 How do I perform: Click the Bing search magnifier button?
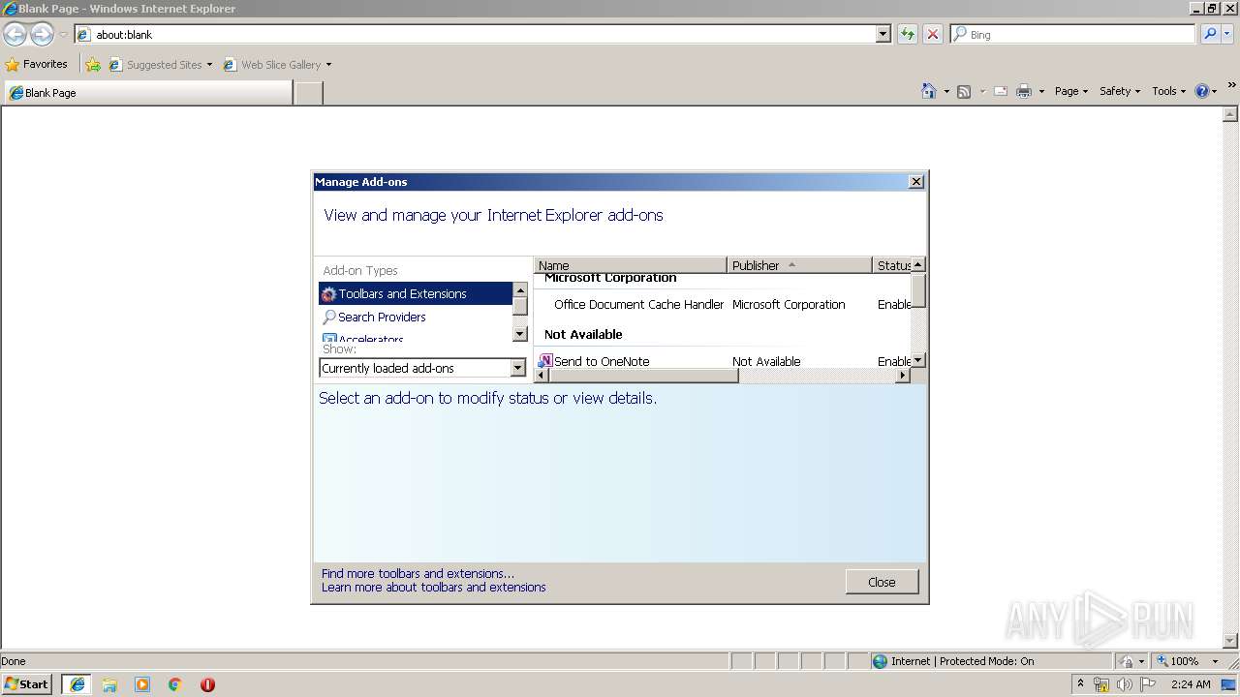[1210, 34]
